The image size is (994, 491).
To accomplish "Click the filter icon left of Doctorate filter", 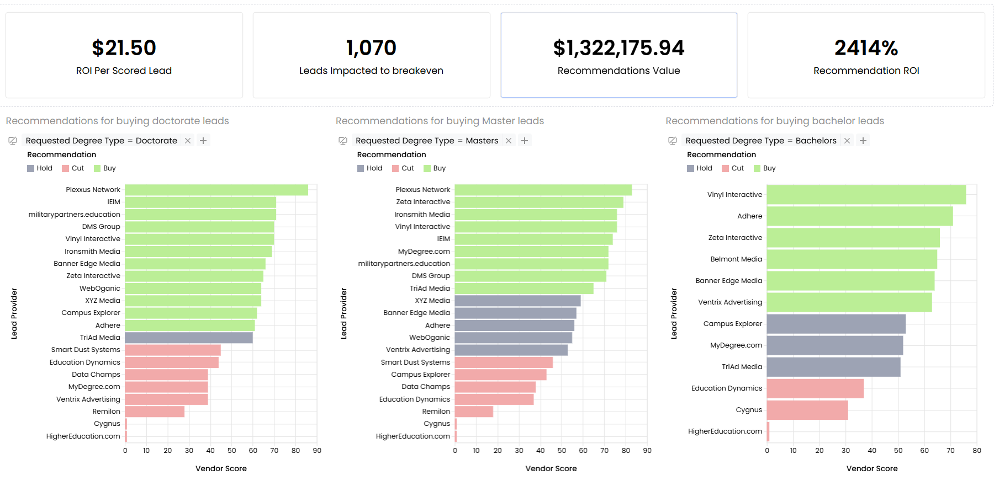I will 13,141.
